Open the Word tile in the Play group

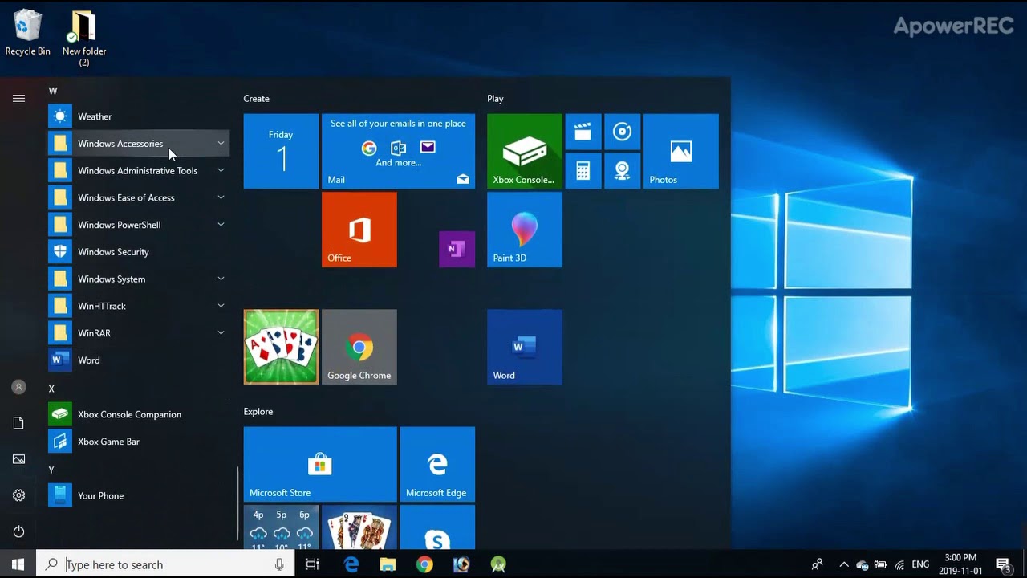pos(525,347)
